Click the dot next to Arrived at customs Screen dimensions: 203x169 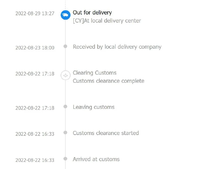coord(65,159)
